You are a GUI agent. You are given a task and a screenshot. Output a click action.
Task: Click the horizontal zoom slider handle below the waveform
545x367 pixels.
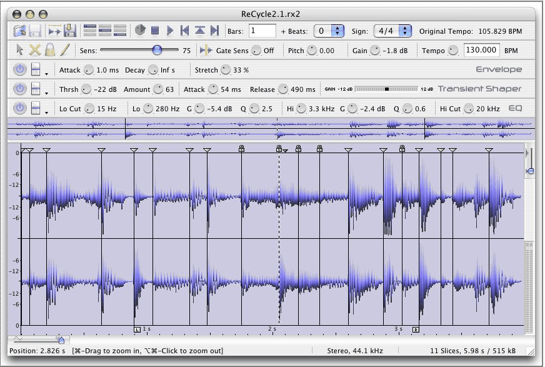[x=61, y=339]
